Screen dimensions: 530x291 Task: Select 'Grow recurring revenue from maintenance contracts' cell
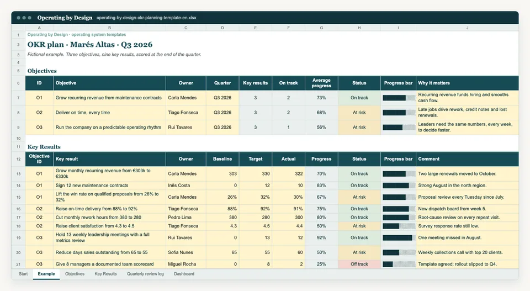pos(109,98)
